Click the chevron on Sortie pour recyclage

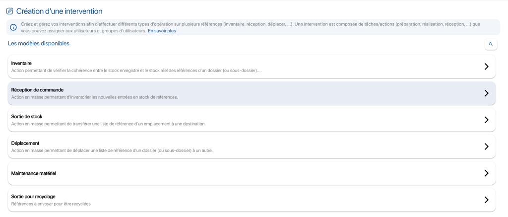click(486, 200)
